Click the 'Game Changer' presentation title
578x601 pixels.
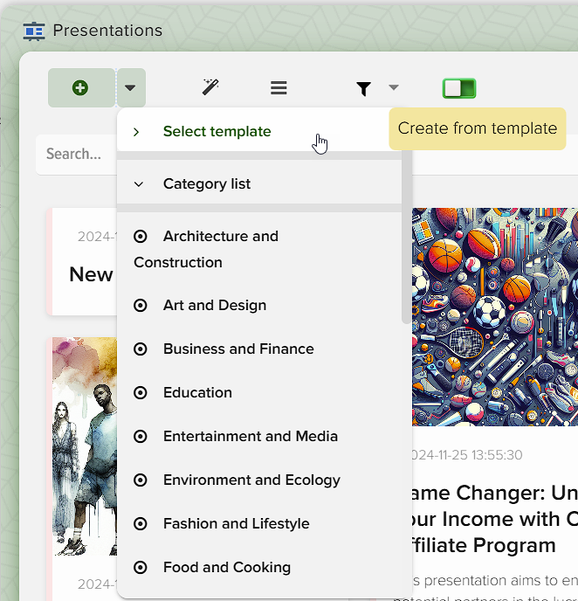(494, 520)
